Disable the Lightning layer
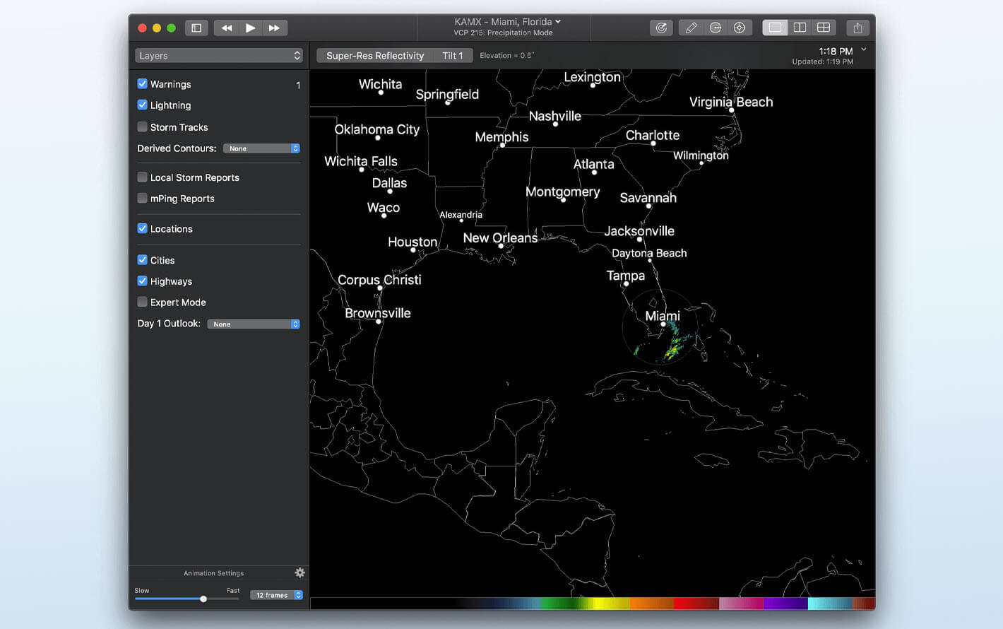The width and height of the screenshot is (1003, 629). [x=142, y=105]
